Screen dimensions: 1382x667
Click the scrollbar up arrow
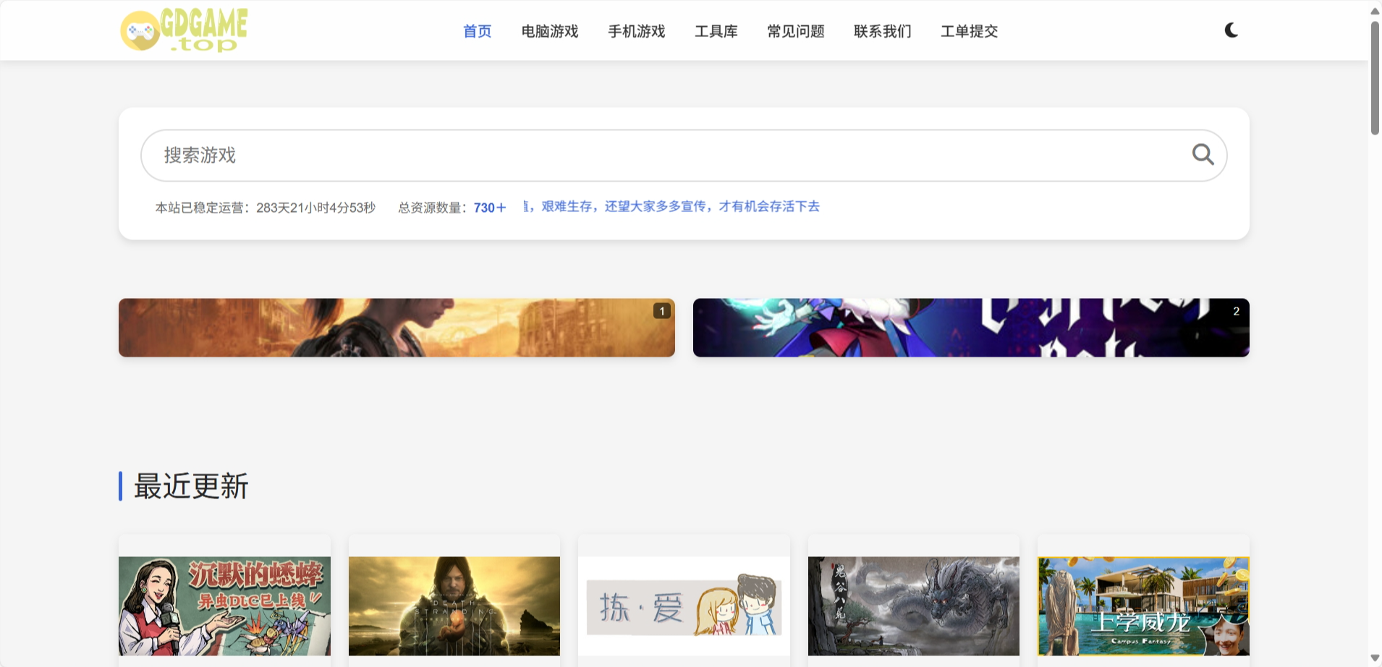pos(1373,10)
